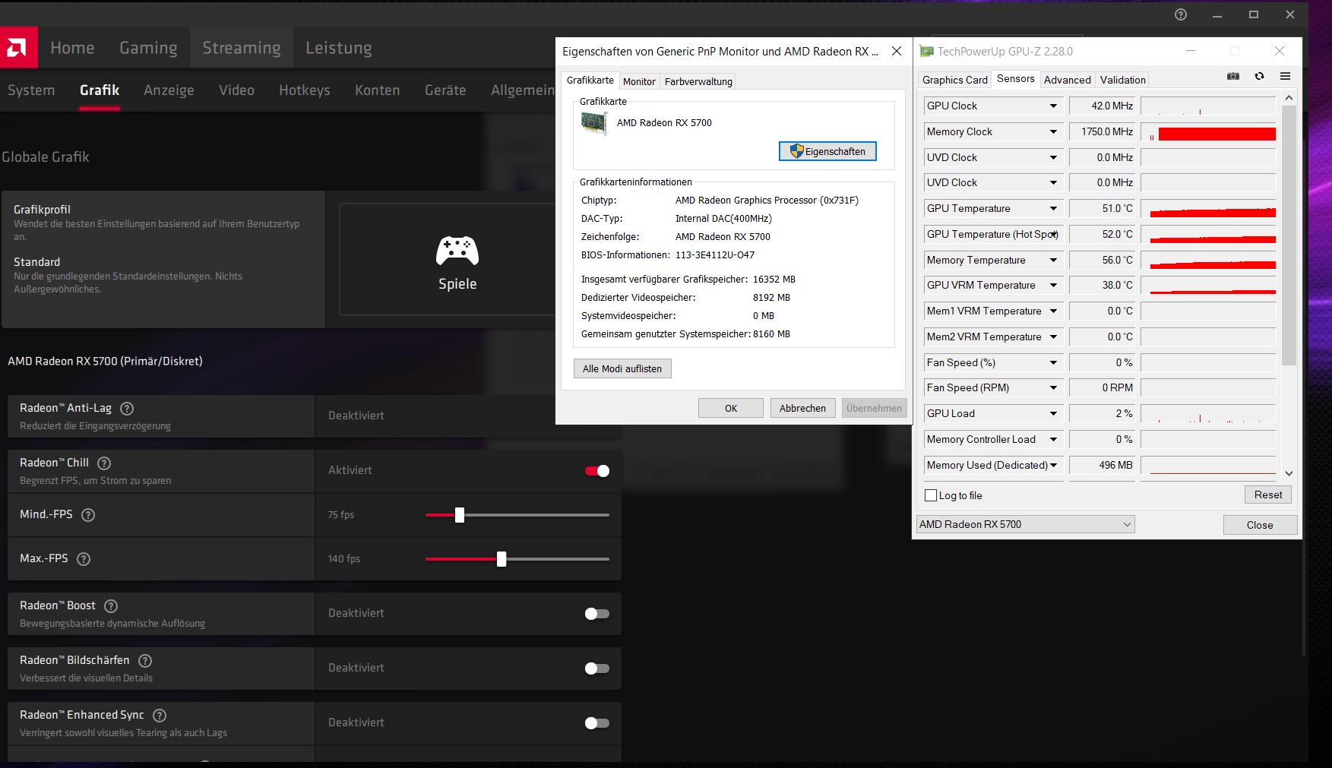
Task: Show help for Radeon Bildschärfen
Action: click(145, 661)
